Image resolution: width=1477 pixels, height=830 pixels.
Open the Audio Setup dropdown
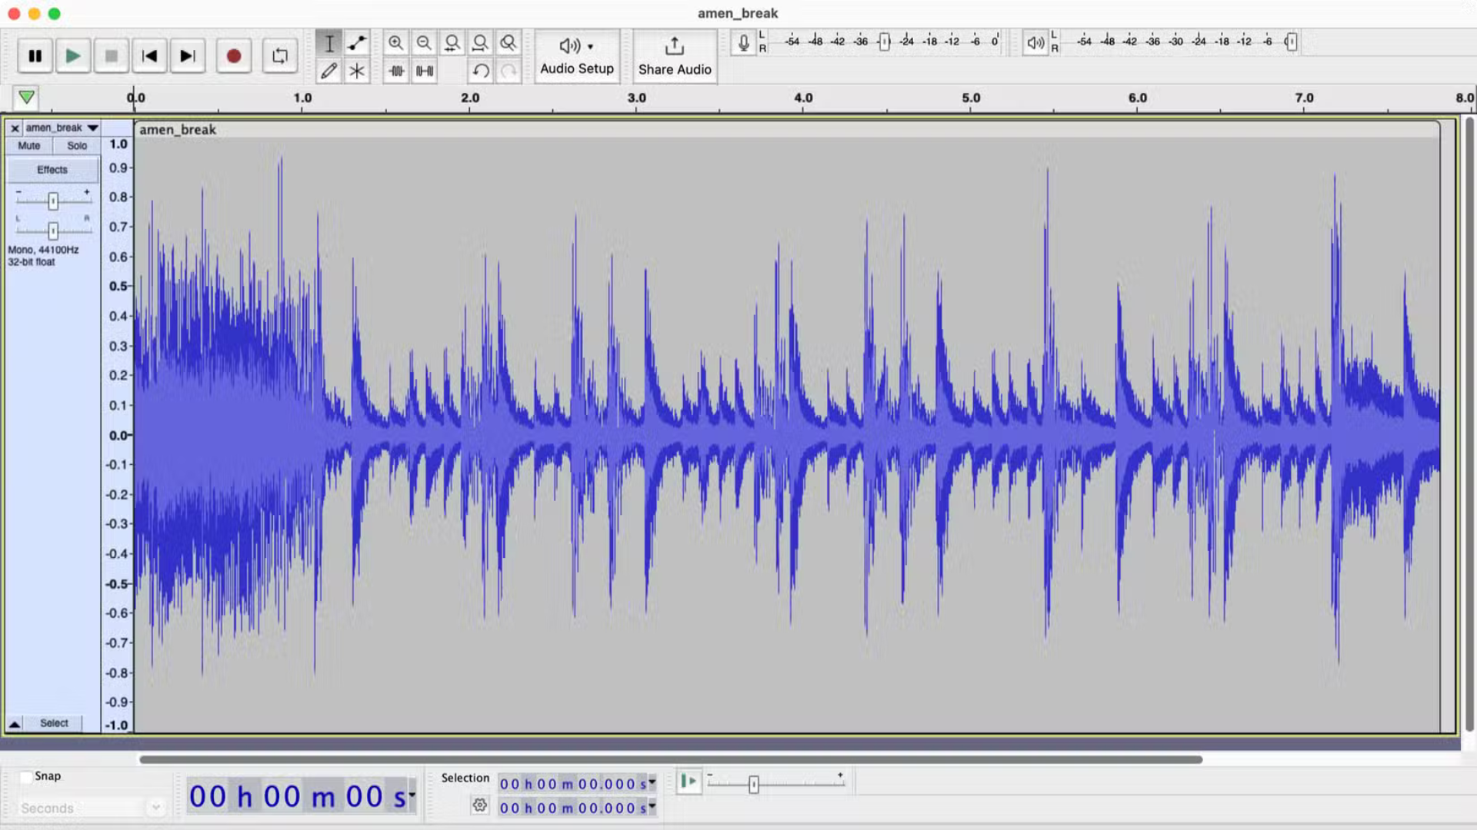click(x=577, y=55)
